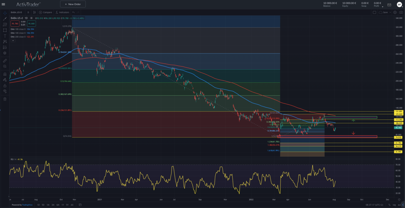Viewport: 405px width, 208px height.
Task: Toggle the auto scale button
Action: pos(399,205)
